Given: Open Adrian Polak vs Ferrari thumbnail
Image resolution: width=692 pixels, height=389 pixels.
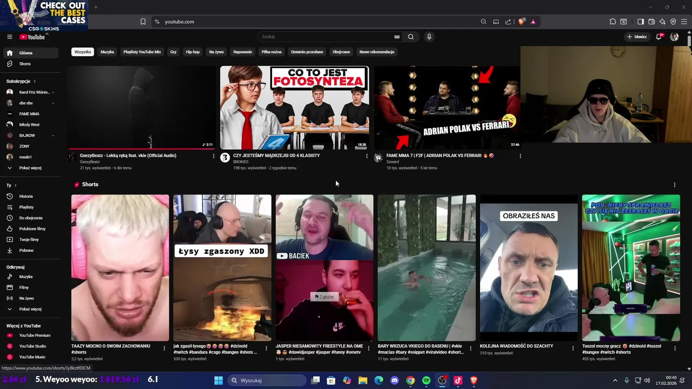Looking at the screenshot, I should point(447,108).
